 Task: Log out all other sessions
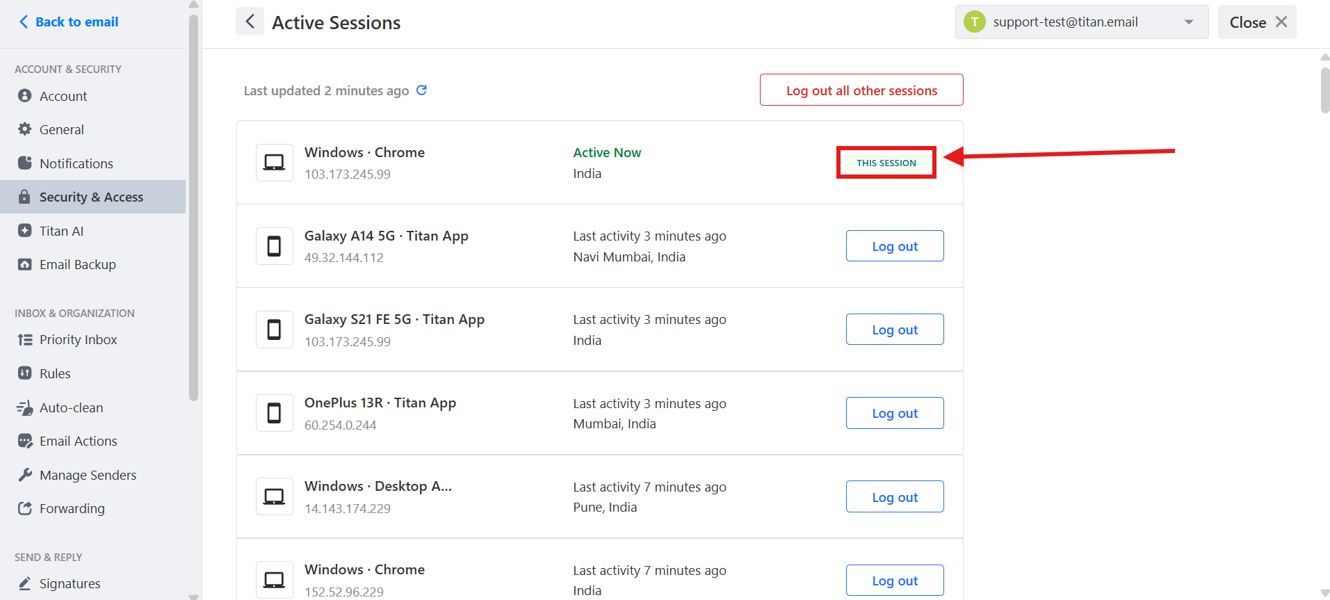point(861,90)
